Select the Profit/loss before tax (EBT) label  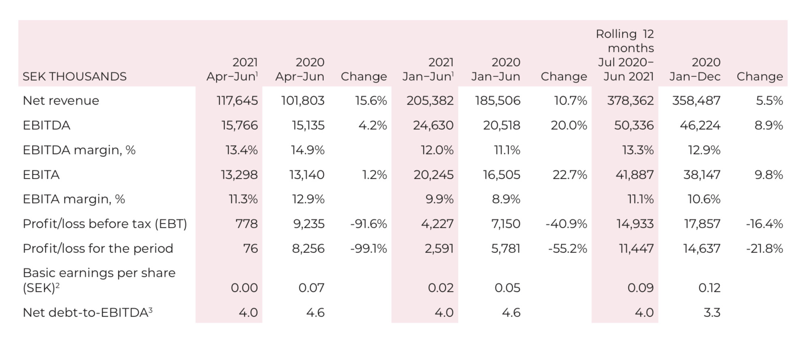pos(105,224)
